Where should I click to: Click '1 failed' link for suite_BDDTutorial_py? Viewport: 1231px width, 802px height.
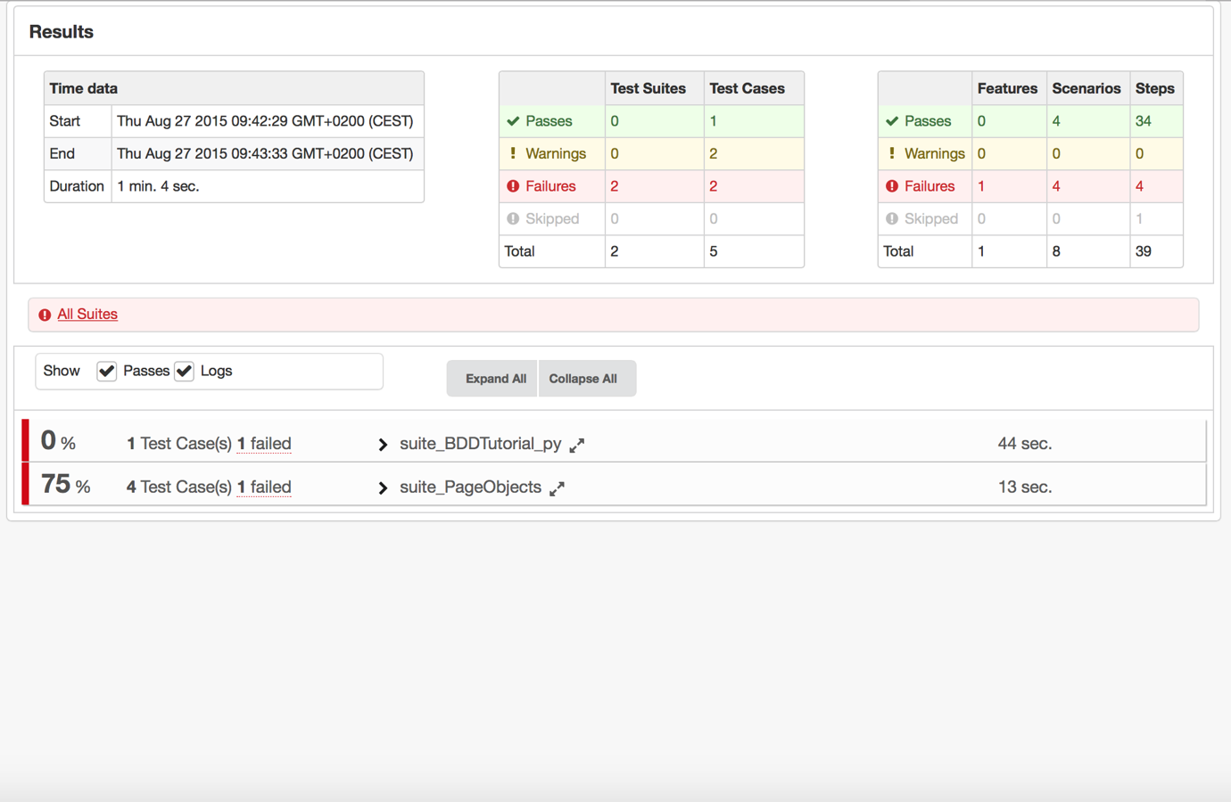tap(264, 444)
